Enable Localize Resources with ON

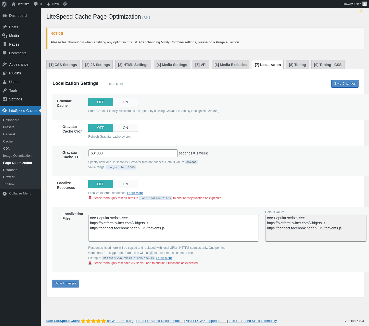click(125, 184)
